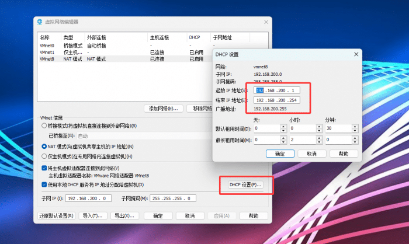409x244 pixels.
Task: Click 添加网络(E)... button
Action: coord(164,109)
